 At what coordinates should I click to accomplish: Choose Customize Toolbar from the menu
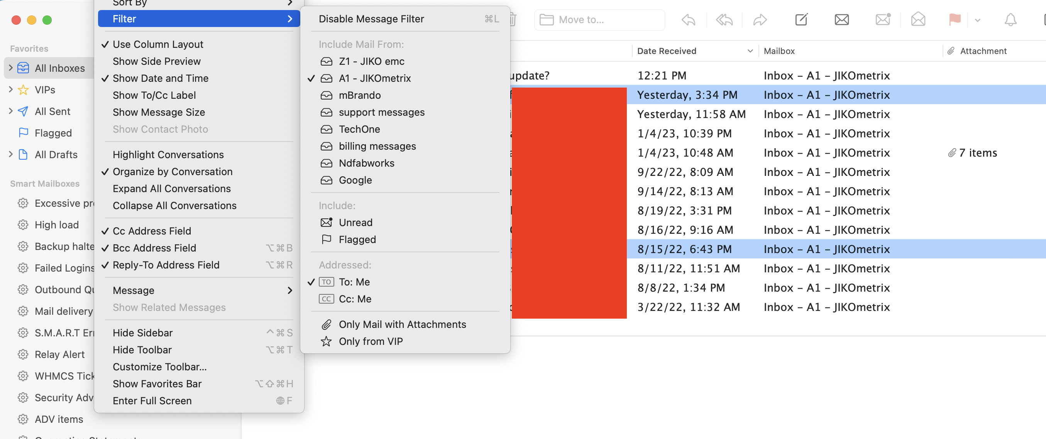[x=159, y=366]
